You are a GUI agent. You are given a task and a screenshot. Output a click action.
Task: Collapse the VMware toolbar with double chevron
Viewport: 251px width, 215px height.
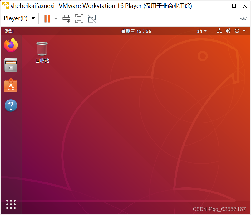[243, 19]
